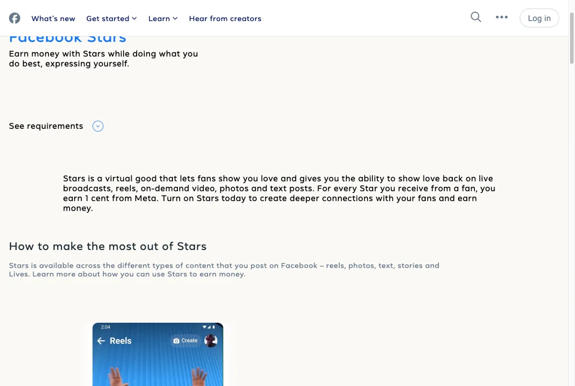Click the Log in button
The width and height of the screenshot is (575, 386).
click(539, 18)
